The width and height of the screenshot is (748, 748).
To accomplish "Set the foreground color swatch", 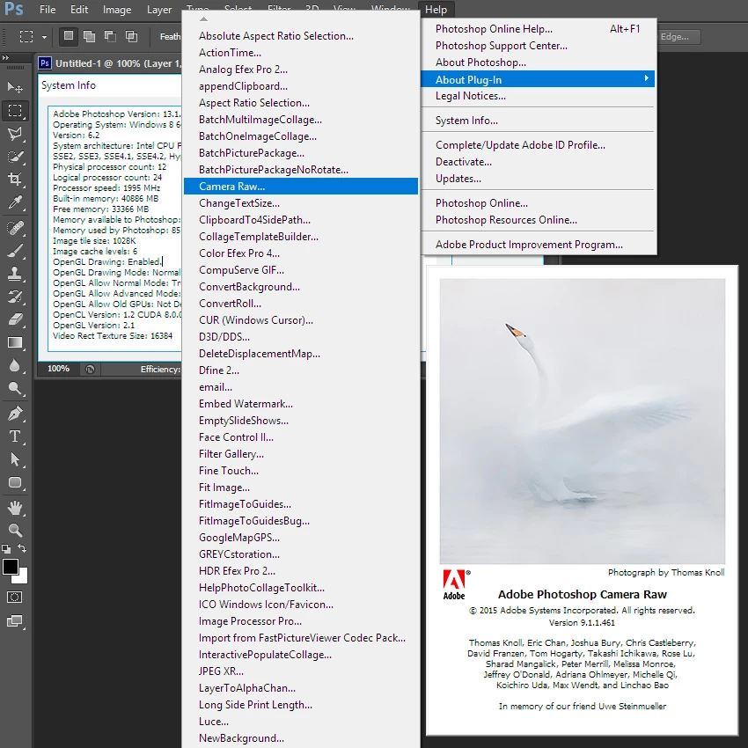I will pos(11,567).
